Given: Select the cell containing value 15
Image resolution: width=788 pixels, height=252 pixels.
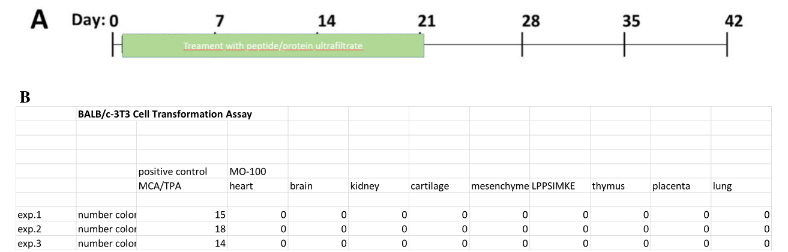Looking at the screenshot, I should (x=182, y=214).
